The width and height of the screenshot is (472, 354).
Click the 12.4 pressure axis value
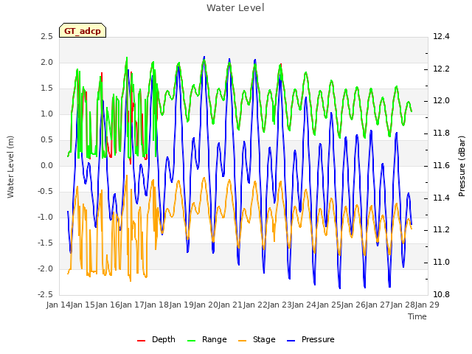[x=441, y=36]
